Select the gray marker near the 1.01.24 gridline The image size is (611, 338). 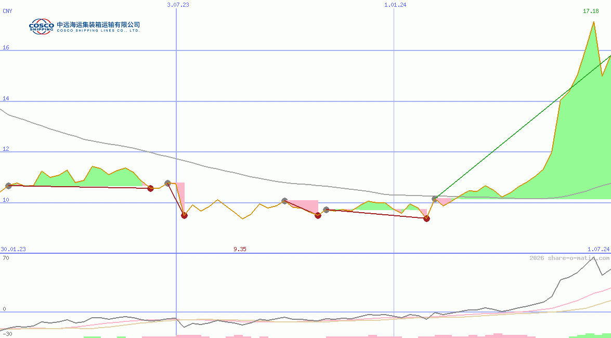[435, 198]
